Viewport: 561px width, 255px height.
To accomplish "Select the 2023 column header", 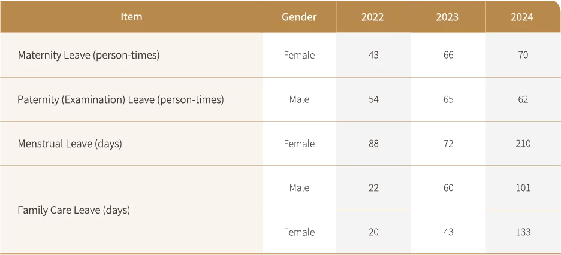I will (x=448, y=17).
